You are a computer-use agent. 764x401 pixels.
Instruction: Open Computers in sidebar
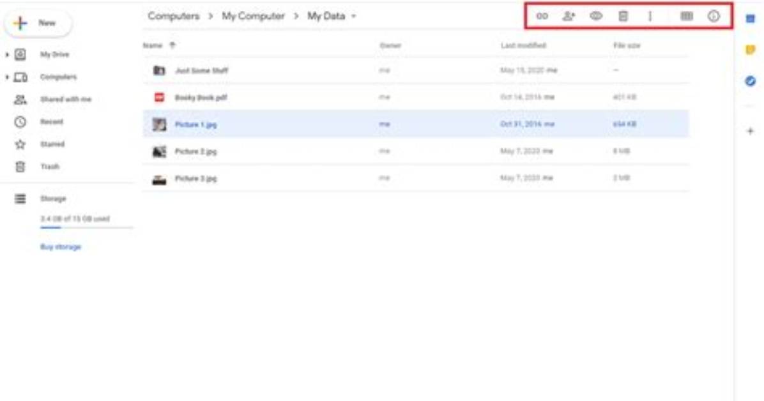click(58, 77)
